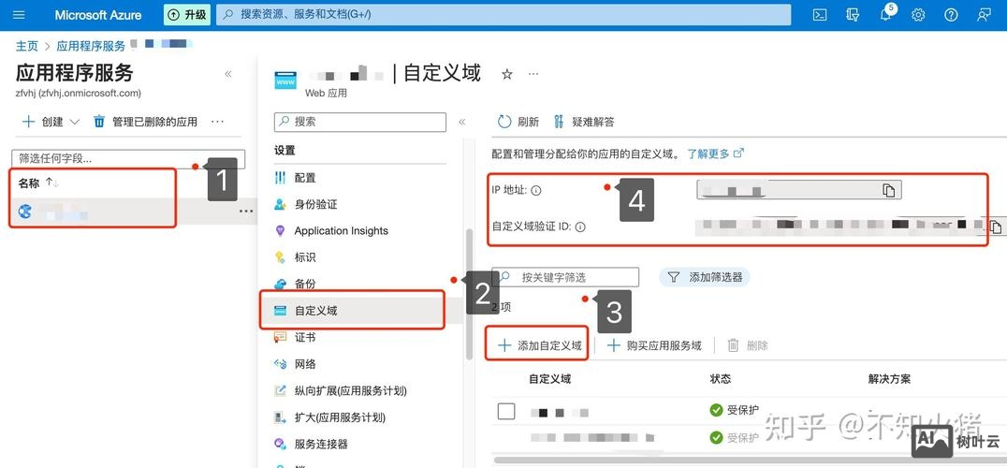Focus the 筛选任何字段 filter box

[128, 158]
